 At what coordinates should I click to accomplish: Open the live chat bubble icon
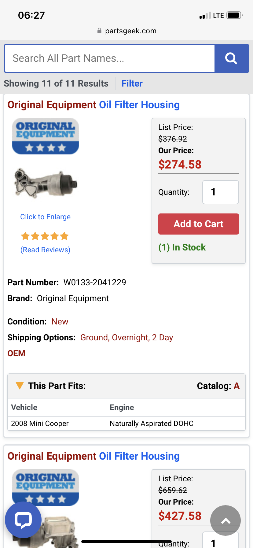pos(23,520)
